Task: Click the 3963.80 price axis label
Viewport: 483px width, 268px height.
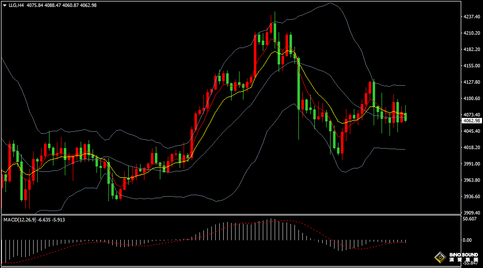Action: click(471, 180)
